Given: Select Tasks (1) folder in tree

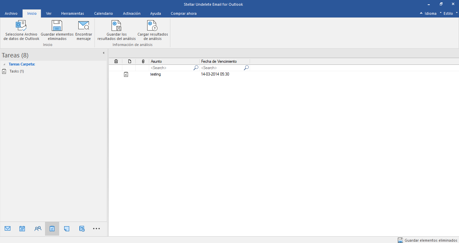Looking at the screenshot, I should 16,71.
